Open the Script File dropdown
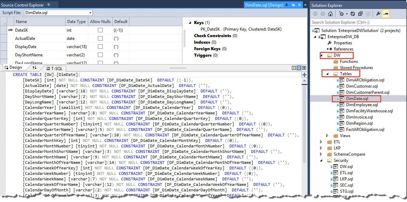This screenshot has height=202, width=407. pos(90,12)
